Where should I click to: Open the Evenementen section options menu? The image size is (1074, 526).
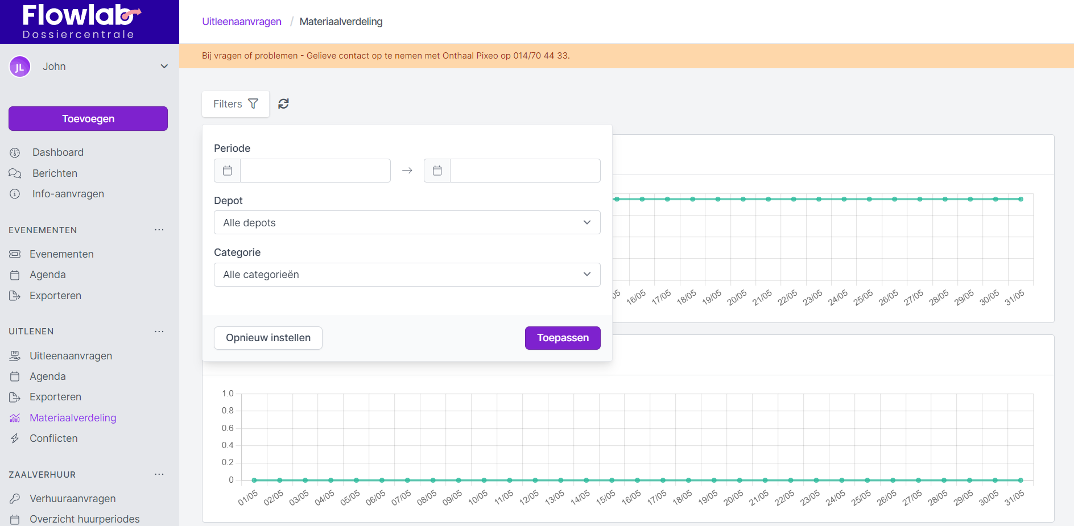coord(159,230)
